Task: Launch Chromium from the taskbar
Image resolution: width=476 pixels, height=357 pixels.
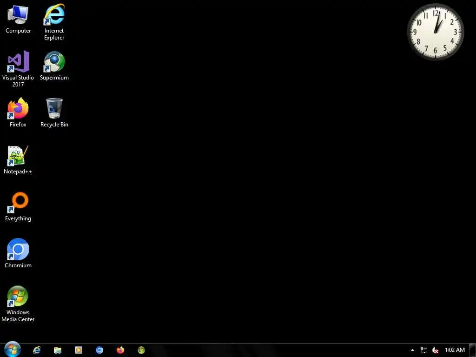Action: click(x=99, y=350)
